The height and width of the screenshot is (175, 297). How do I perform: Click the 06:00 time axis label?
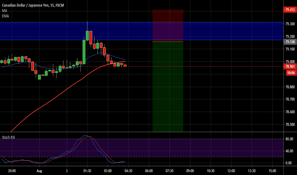[x=149, y=171]
